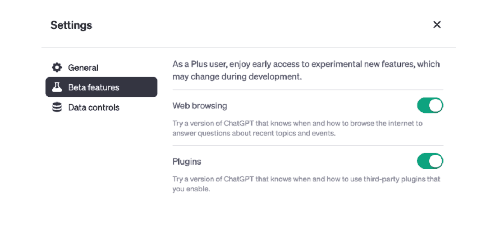Click the database stack icon for Data controls
Screen dimensions: 486x225
(57, 108)
